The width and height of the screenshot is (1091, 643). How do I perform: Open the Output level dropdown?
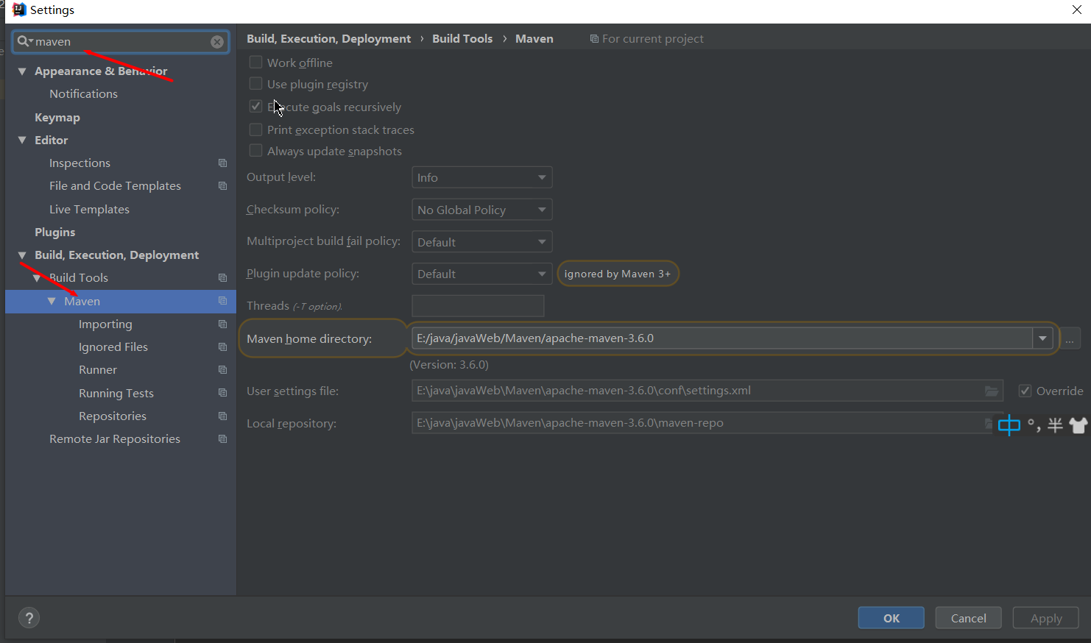point(481,177)
